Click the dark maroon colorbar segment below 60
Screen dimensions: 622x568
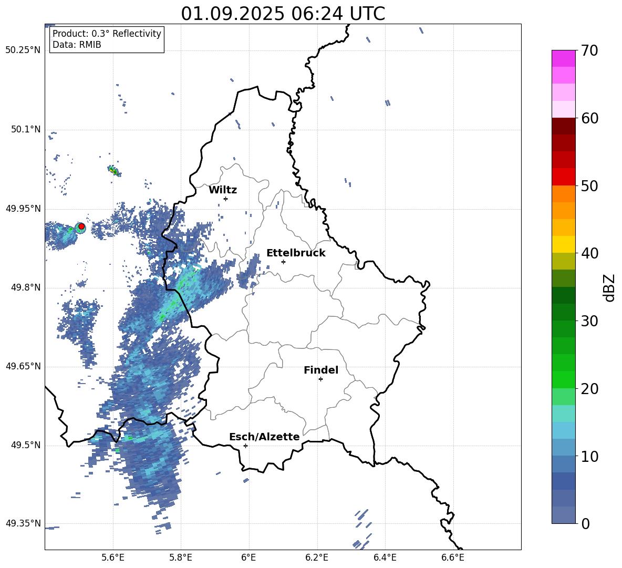(563, 126)
